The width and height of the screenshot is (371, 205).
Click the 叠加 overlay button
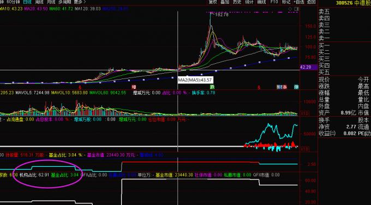click(225, 2)
